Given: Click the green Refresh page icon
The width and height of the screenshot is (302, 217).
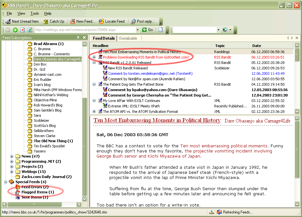Looking at the screenshot, I should click(x=30, y=30).
